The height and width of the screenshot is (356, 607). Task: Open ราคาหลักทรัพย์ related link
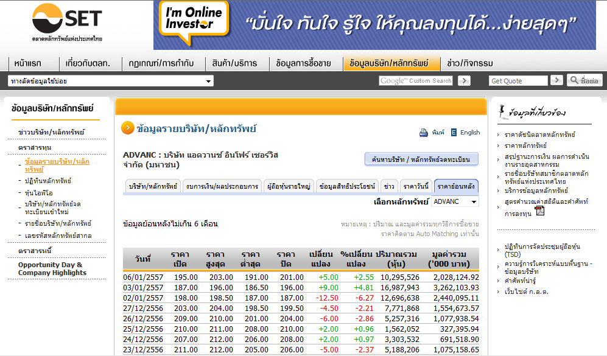[x=525, y=146]
